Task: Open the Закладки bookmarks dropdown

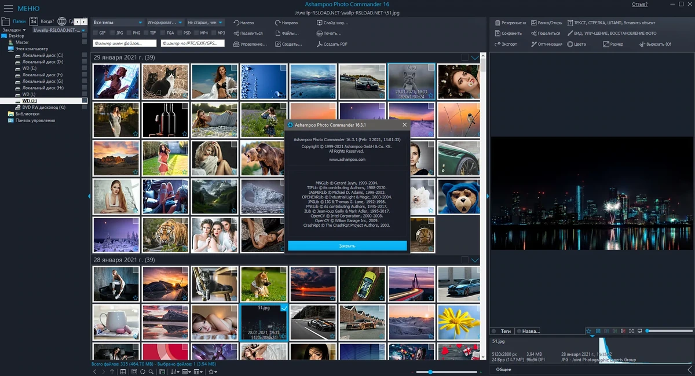Action: (x=14, y=30)
